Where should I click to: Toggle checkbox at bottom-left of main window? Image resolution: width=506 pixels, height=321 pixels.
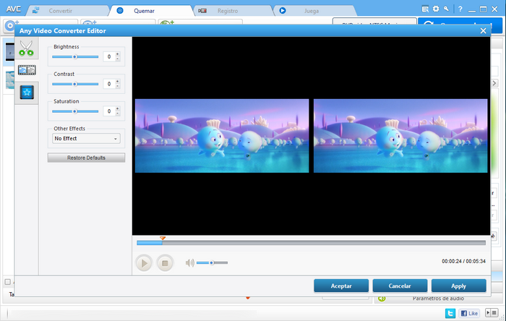coord(8,282)
